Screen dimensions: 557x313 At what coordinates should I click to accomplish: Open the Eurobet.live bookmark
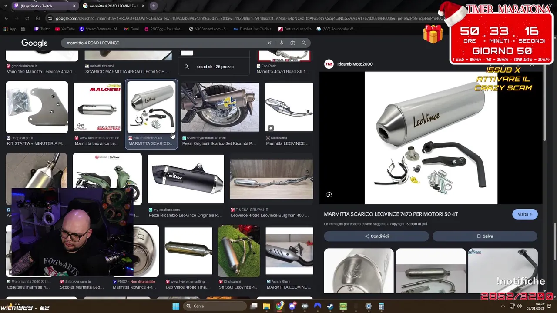coord(253,29)
